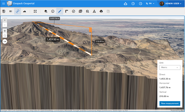The height and width of the screenshot is (112, 185).
Task: Click the Direct value 1,453.30 m
Action: 165,79
